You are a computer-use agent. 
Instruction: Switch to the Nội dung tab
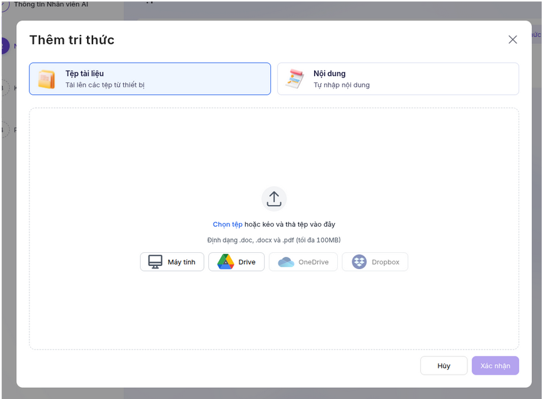pyautogui.click(x=398, y=79)
